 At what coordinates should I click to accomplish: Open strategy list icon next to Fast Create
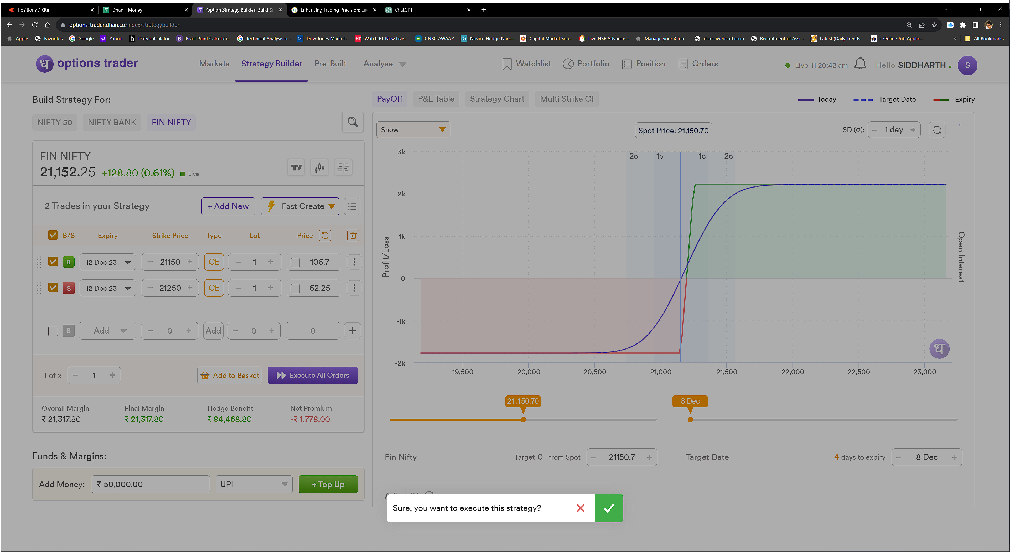352,206
